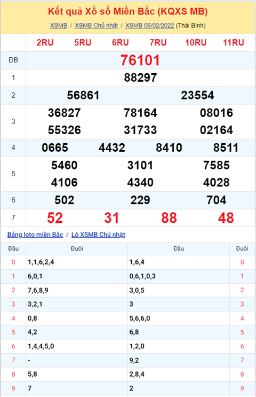Click loto tail values 3,2,1
The height and width of the screenshot is (397, 256).
(35, 304)
